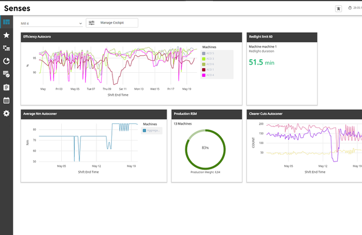Click the clock icon beside the date
362x235 pixels.
coord(350,8)
